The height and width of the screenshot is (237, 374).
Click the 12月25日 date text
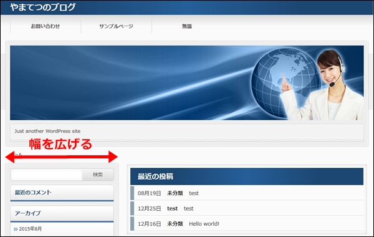click(x=150, y=208)
